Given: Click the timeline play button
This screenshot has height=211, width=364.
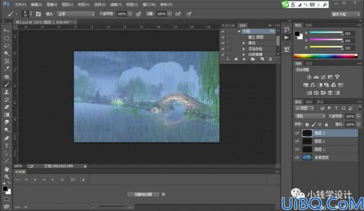Looking at the screenshot, I should point(35,180).
